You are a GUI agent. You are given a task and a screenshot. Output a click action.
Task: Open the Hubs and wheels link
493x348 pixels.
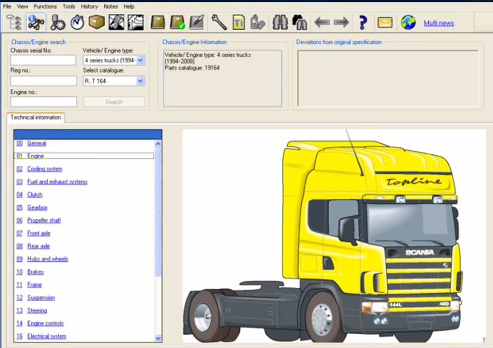click(x=47, y=259)
